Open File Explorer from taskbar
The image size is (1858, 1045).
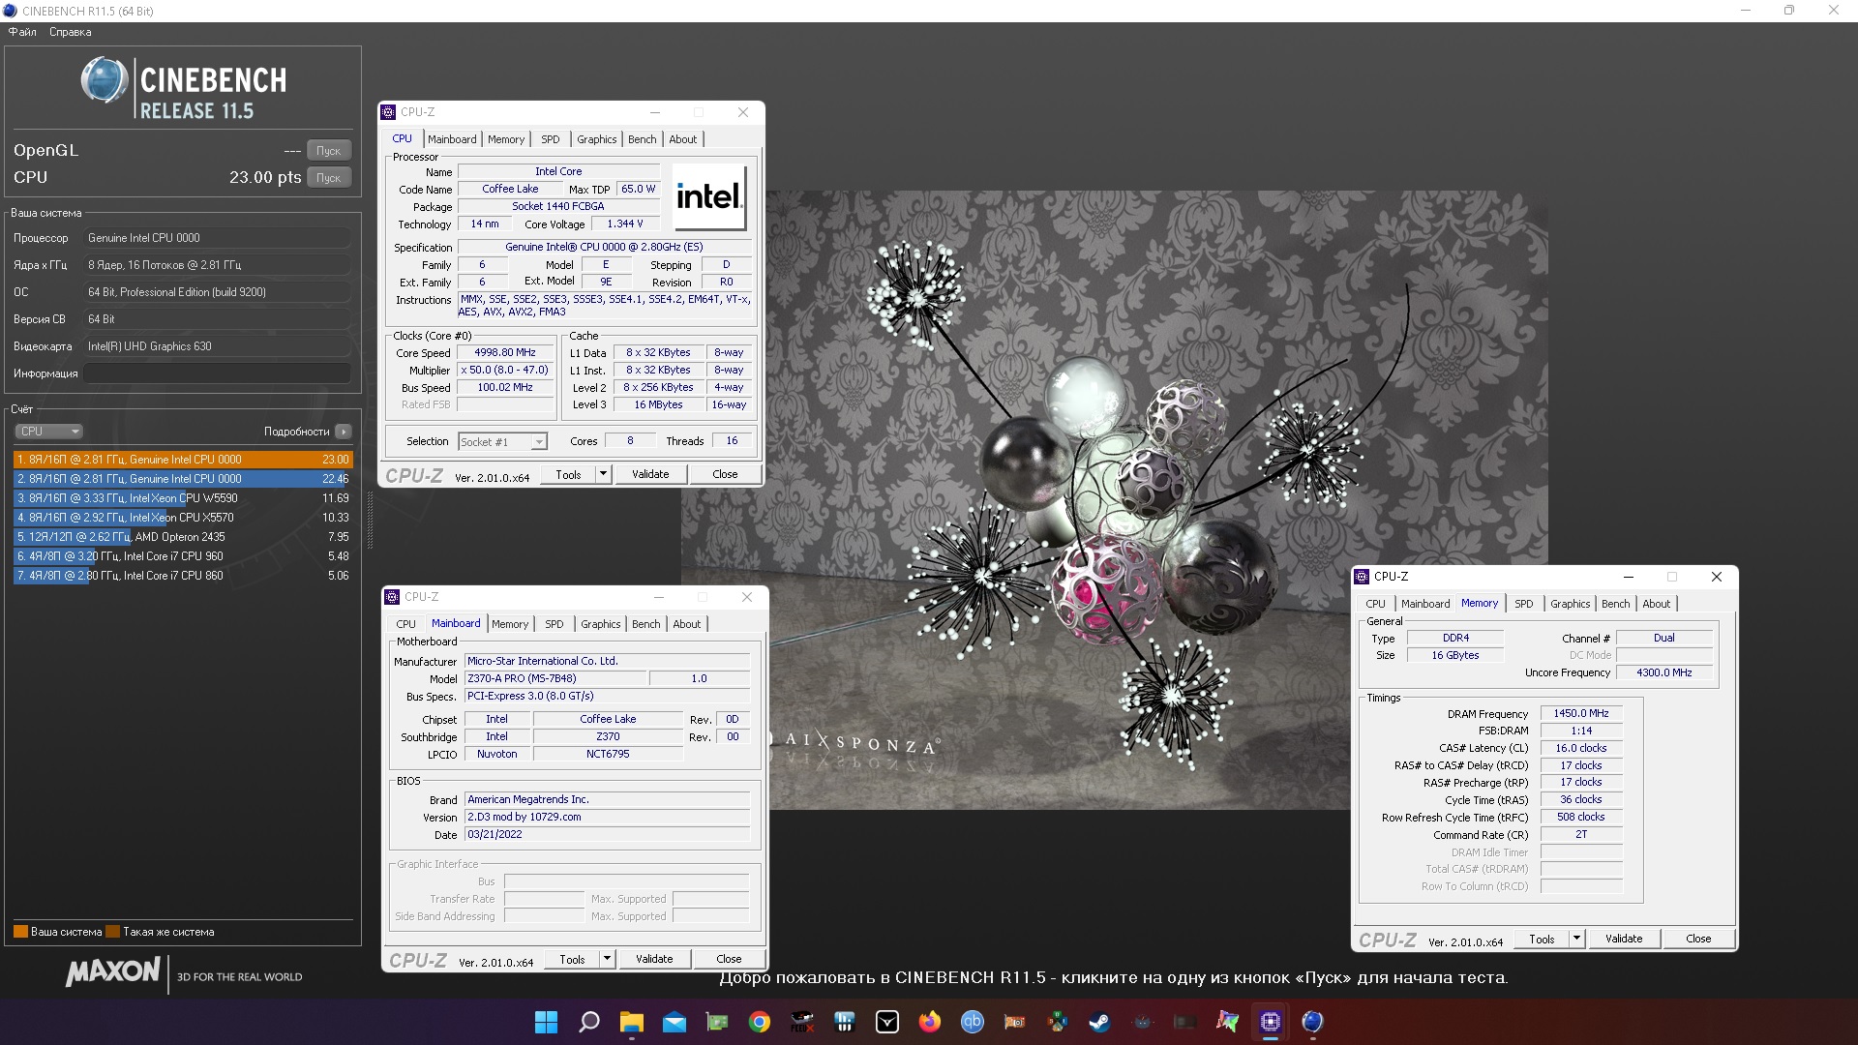[631, 1022]
